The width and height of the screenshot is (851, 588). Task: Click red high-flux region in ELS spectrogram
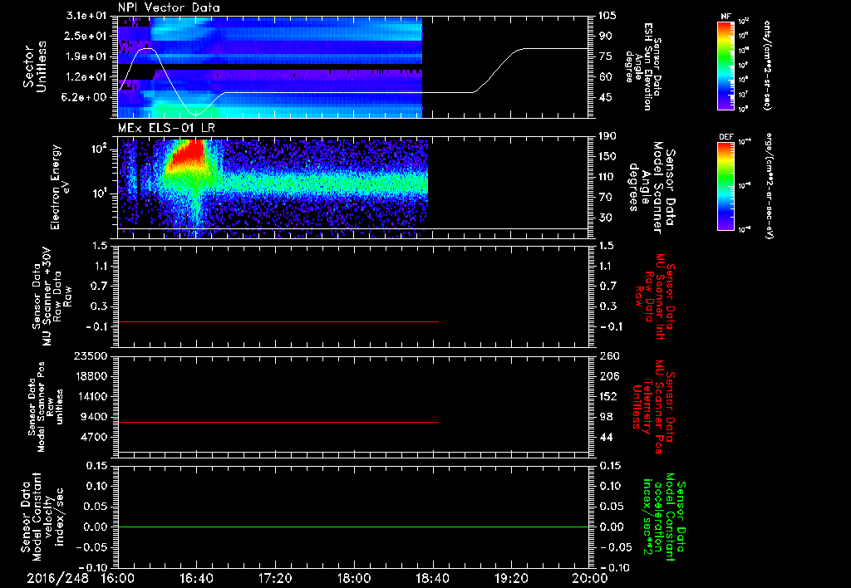coord(186,157)
